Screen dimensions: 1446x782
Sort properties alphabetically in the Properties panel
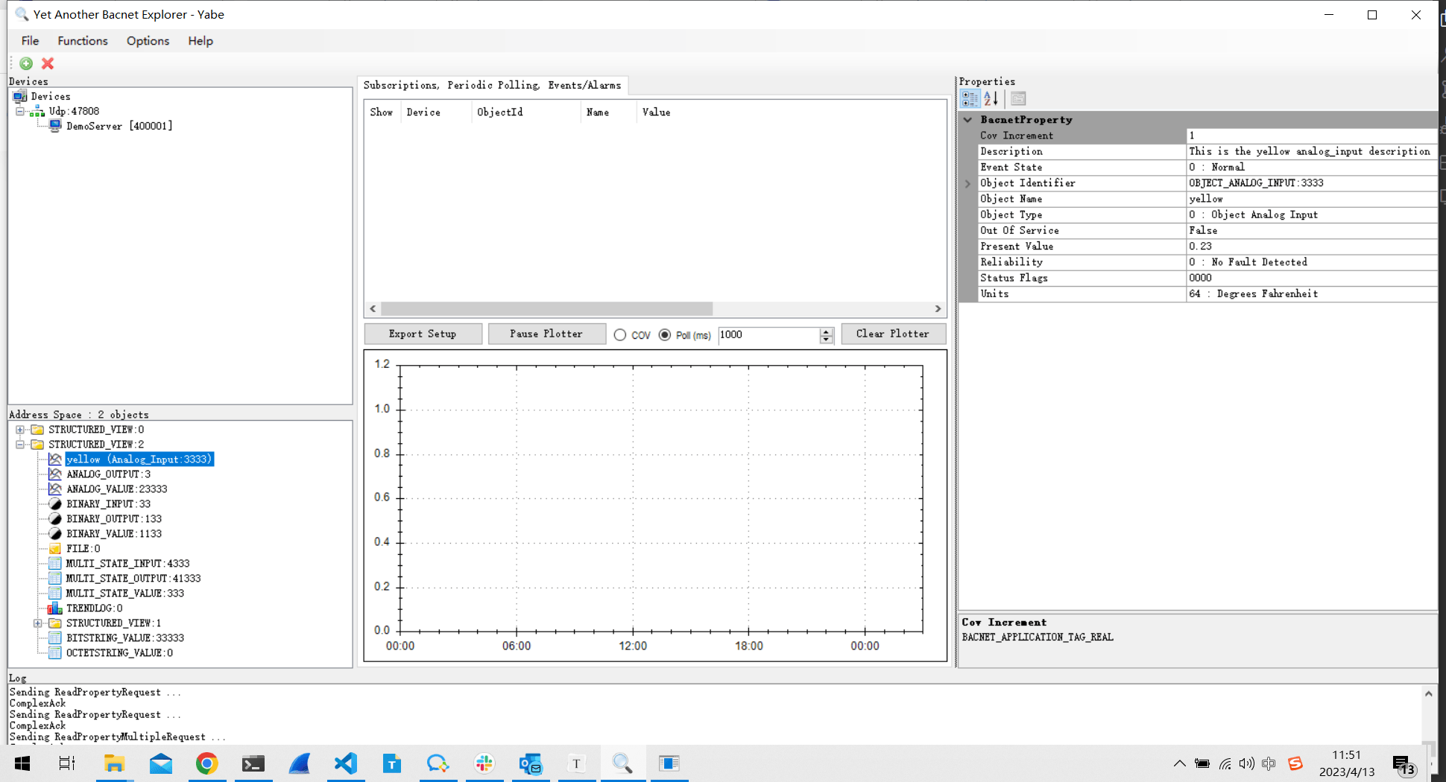coord(991,98)
